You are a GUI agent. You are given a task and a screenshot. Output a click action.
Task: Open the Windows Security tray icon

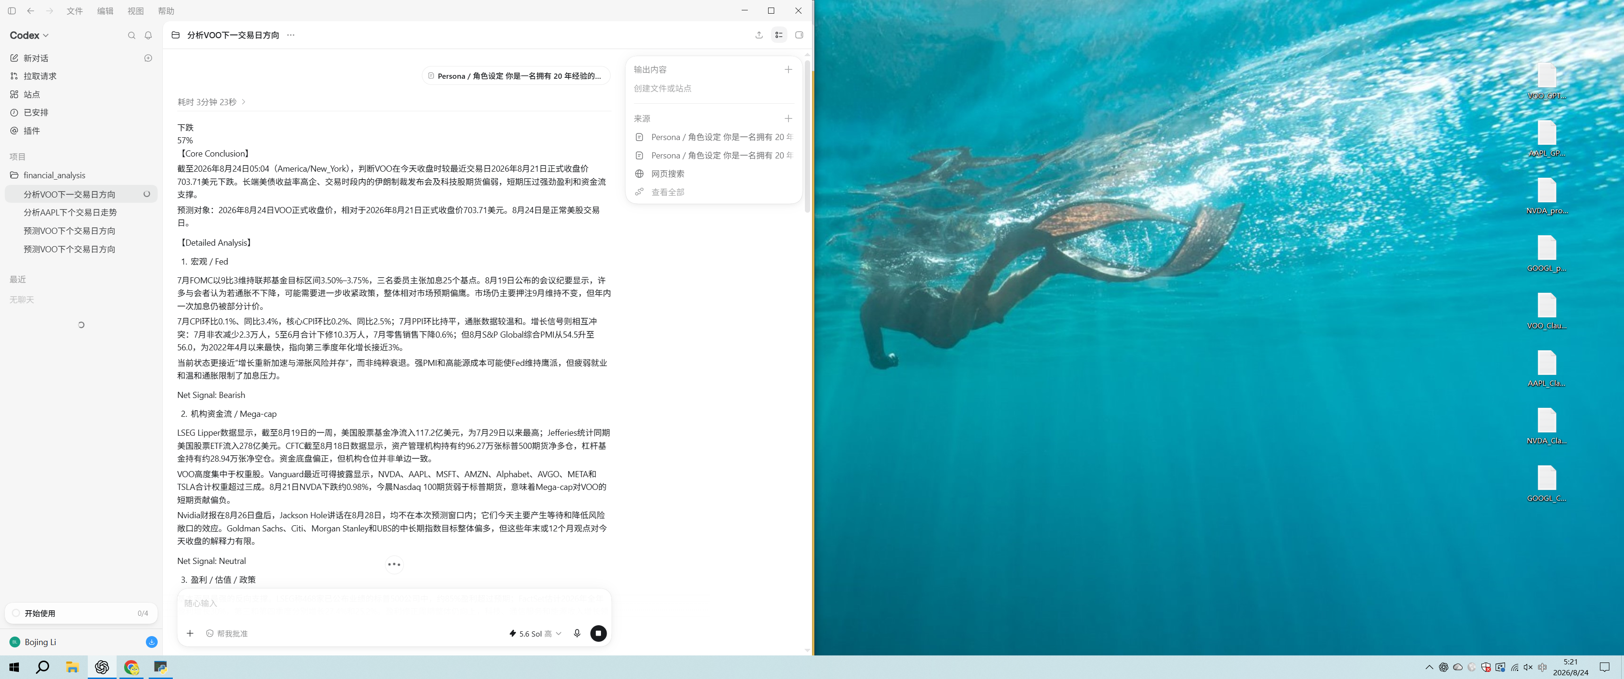pos(1486,667)
